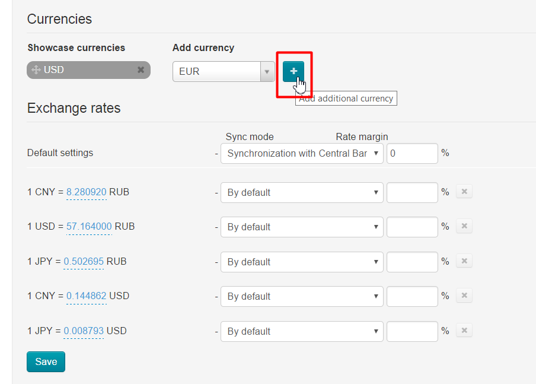Image resolution: width=536 pixels, height=384 pixels.
Task: Click the Save button
Action: [x=46, y=362]
